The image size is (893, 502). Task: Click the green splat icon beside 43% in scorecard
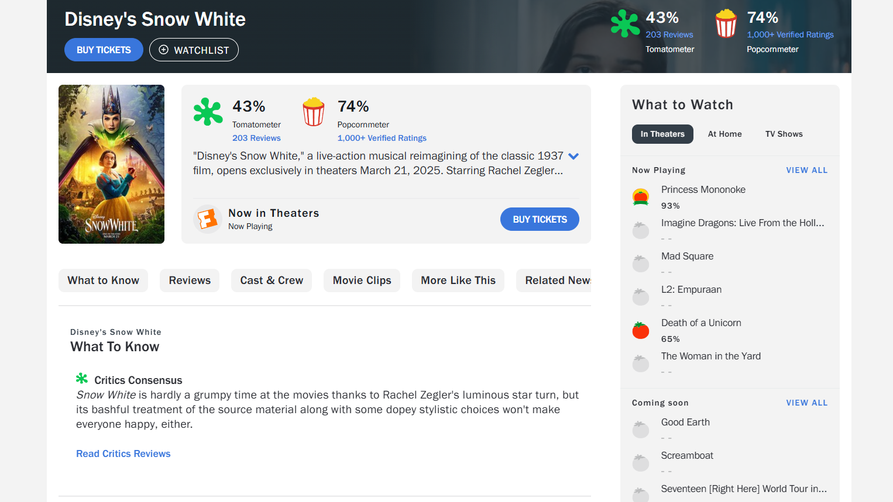pyautogui.click(x=208, y=112)
